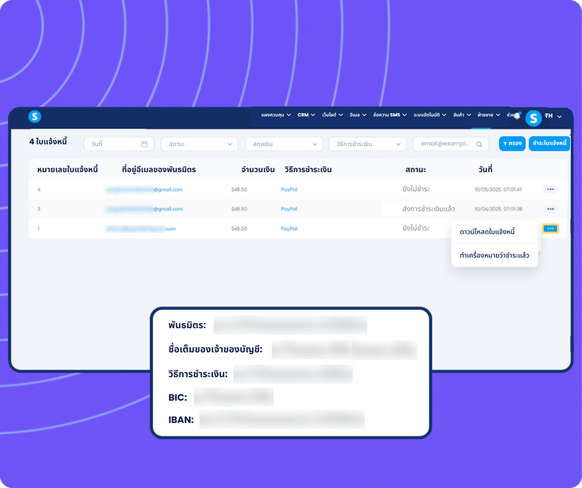
Task: Click the ชำระใบแจ้งหนี้ button
Action: pos(549,143)
